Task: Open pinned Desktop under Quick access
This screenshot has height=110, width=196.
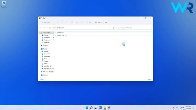Action: coord(46,35)
